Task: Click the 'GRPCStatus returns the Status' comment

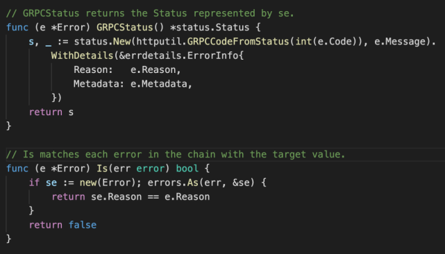Action: click(x=150, y=13)
